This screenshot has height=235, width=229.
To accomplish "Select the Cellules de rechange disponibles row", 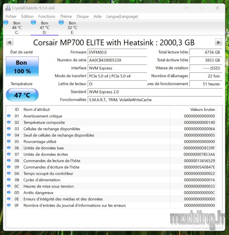I will click(x=111, y=129).
